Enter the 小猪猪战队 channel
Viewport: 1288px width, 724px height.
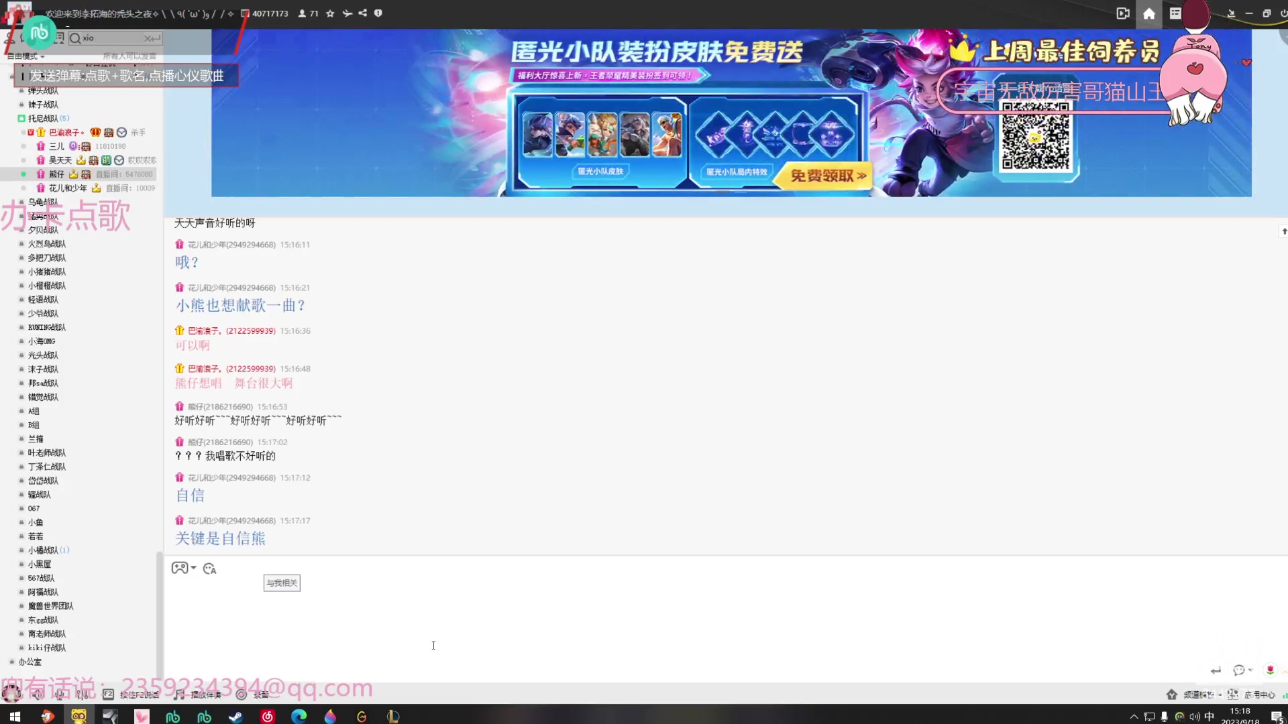47,272
